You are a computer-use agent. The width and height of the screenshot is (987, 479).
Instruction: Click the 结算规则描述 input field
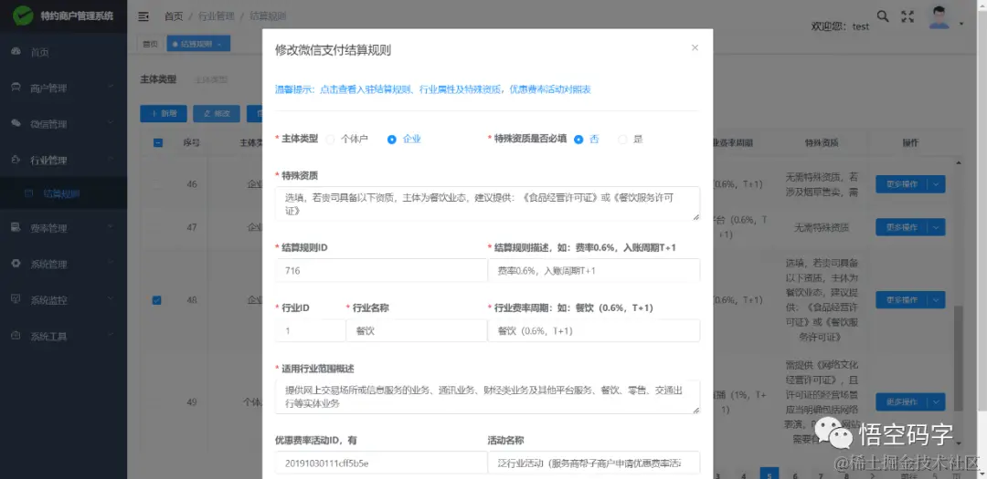(x=594, y=271)
